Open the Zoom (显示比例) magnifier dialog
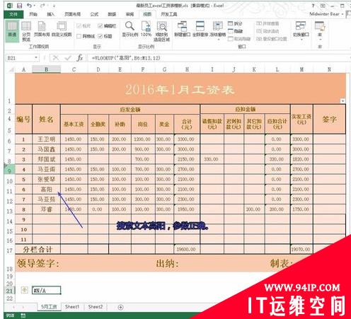Screen dimensions: 351x319 click(x=130, y=29)
